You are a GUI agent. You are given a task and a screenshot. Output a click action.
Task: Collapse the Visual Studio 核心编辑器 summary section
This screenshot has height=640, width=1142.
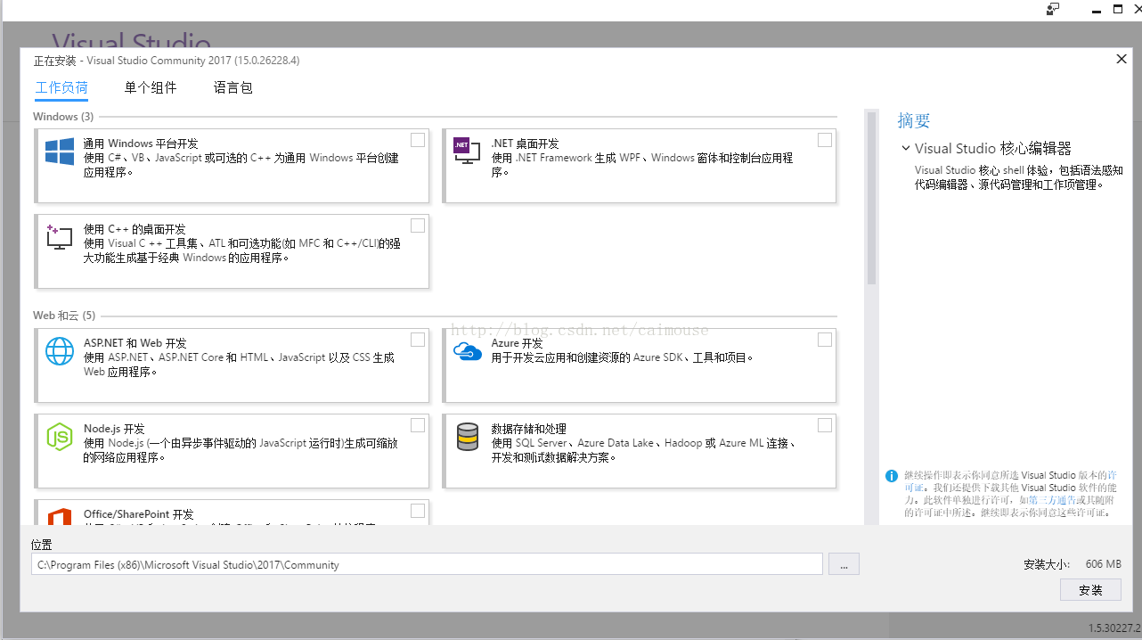(x=905, y=149)
